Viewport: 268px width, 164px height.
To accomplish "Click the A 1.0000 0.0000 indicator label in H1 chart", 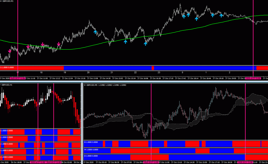I will coord(7,157).
